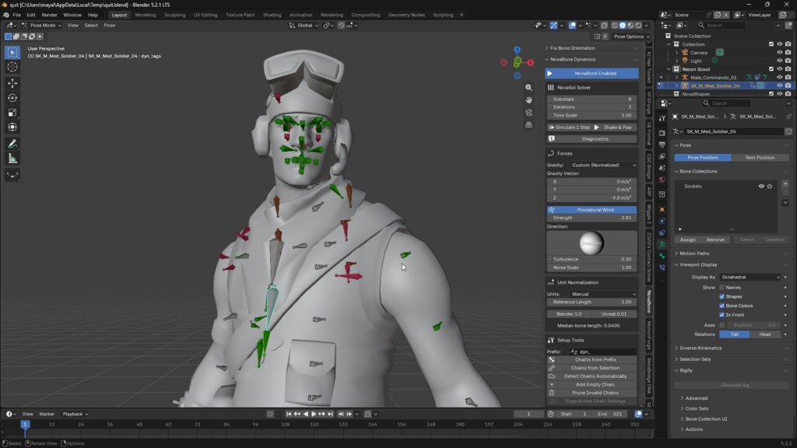797x448 pixels.
Task: Open the Playback dropdown in timeline
Action: click(x=75, y=414)
